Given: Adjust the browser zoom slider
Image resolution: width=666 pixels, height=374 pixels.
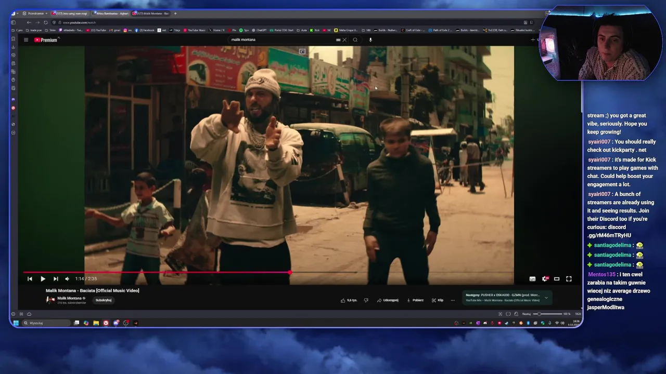Looking at the screenshot, I should point(547,314).
